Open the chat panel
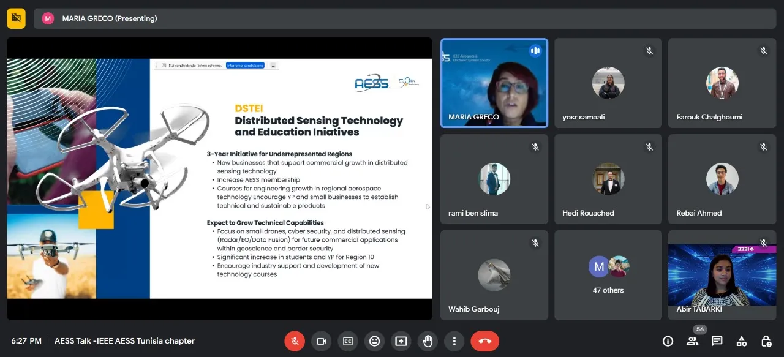This screenshot has height=357, width=784. pyautogui.click(x=717, y=341)
